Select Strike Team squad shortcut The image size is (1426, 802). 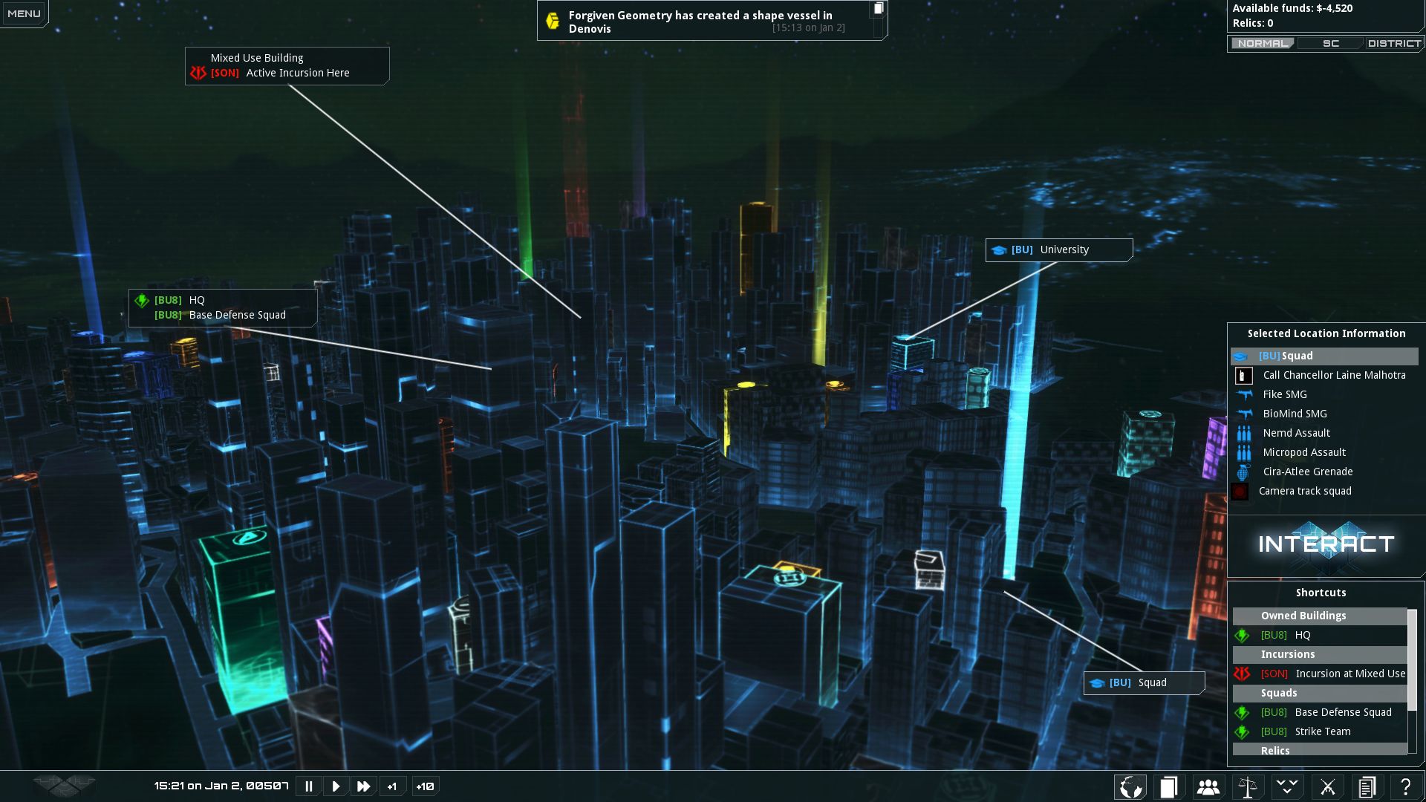[1322, 731]
